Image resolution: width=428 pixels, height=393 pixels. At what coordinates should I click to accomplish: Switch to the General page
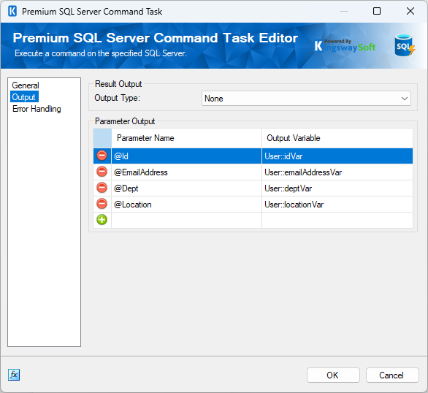[x=26, y=85]
